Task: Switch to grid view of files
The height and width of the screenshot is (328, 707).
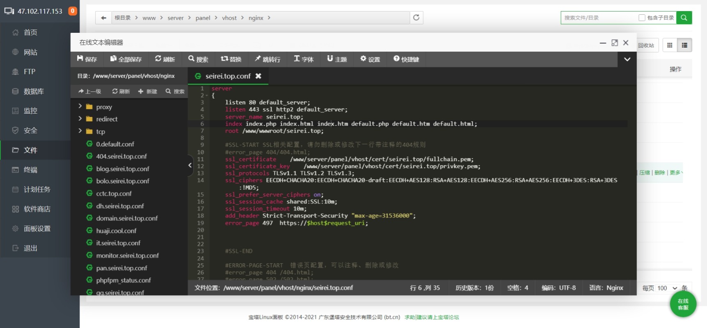Action: point(670,45)
